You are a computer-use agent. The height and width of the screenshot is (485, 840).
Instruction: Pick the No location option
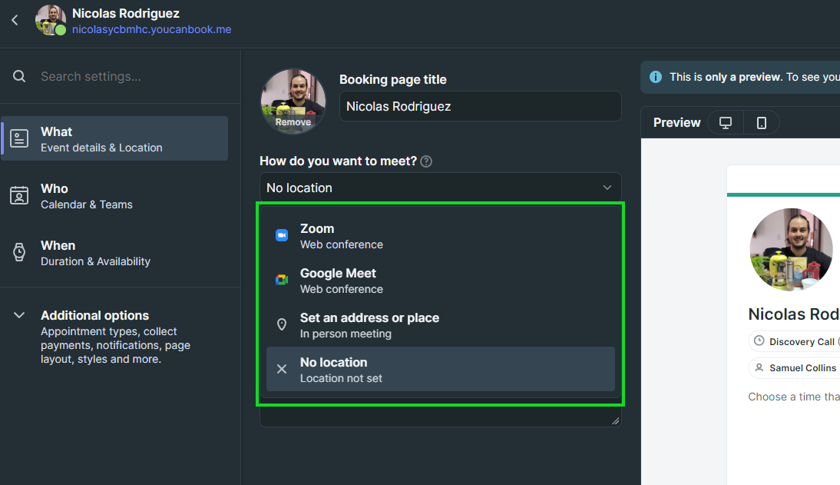440,369
